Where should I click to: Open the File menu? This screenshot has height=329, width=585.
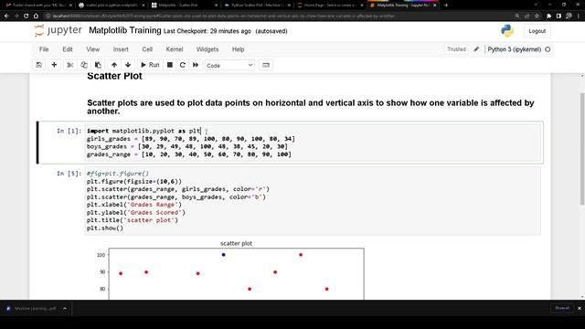(x=44, y=49)
